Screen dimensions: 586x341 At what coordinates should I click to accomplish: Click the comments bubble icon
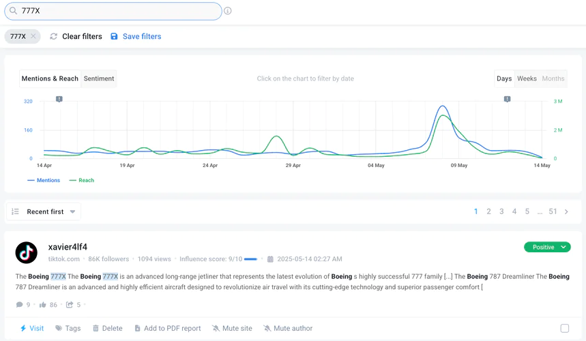tap(19, 305)
